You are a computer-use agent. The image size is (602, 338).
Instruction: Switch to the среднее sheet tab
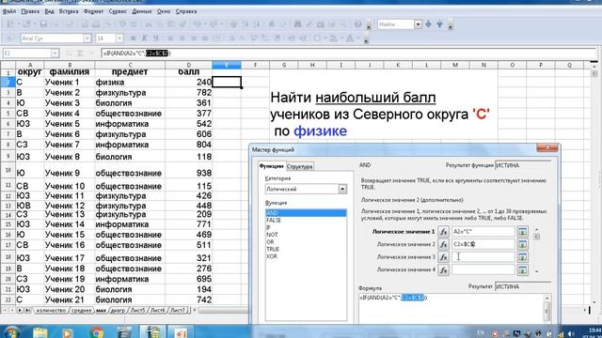(82, 311)
